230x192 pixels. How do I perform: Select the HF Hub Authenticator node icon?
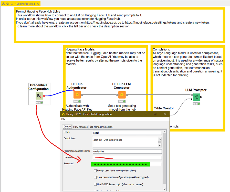[x=77, y=94]
